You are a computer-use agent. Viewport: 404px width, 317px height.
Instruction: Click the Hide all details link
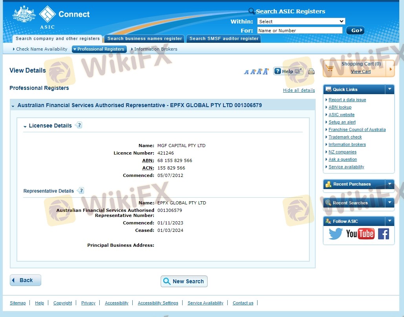coord(299,90)
